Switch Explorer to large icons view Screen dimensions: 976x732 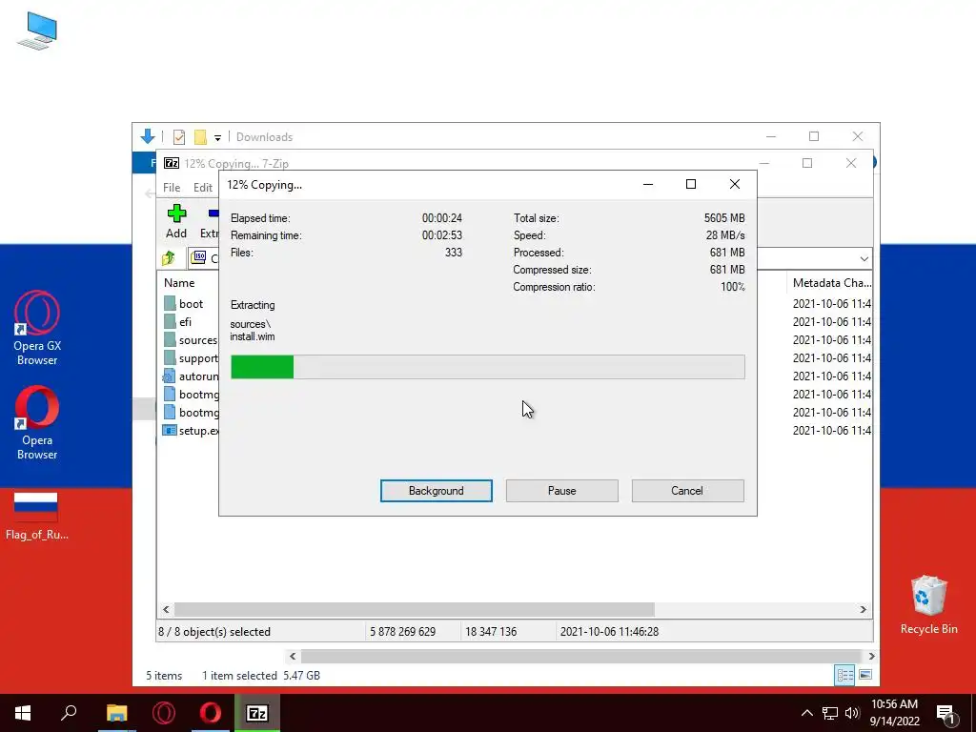click(865, 675)
